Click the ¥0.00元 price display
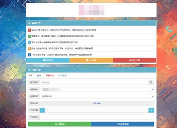The image size is (177, 128). tap(97, 103)
